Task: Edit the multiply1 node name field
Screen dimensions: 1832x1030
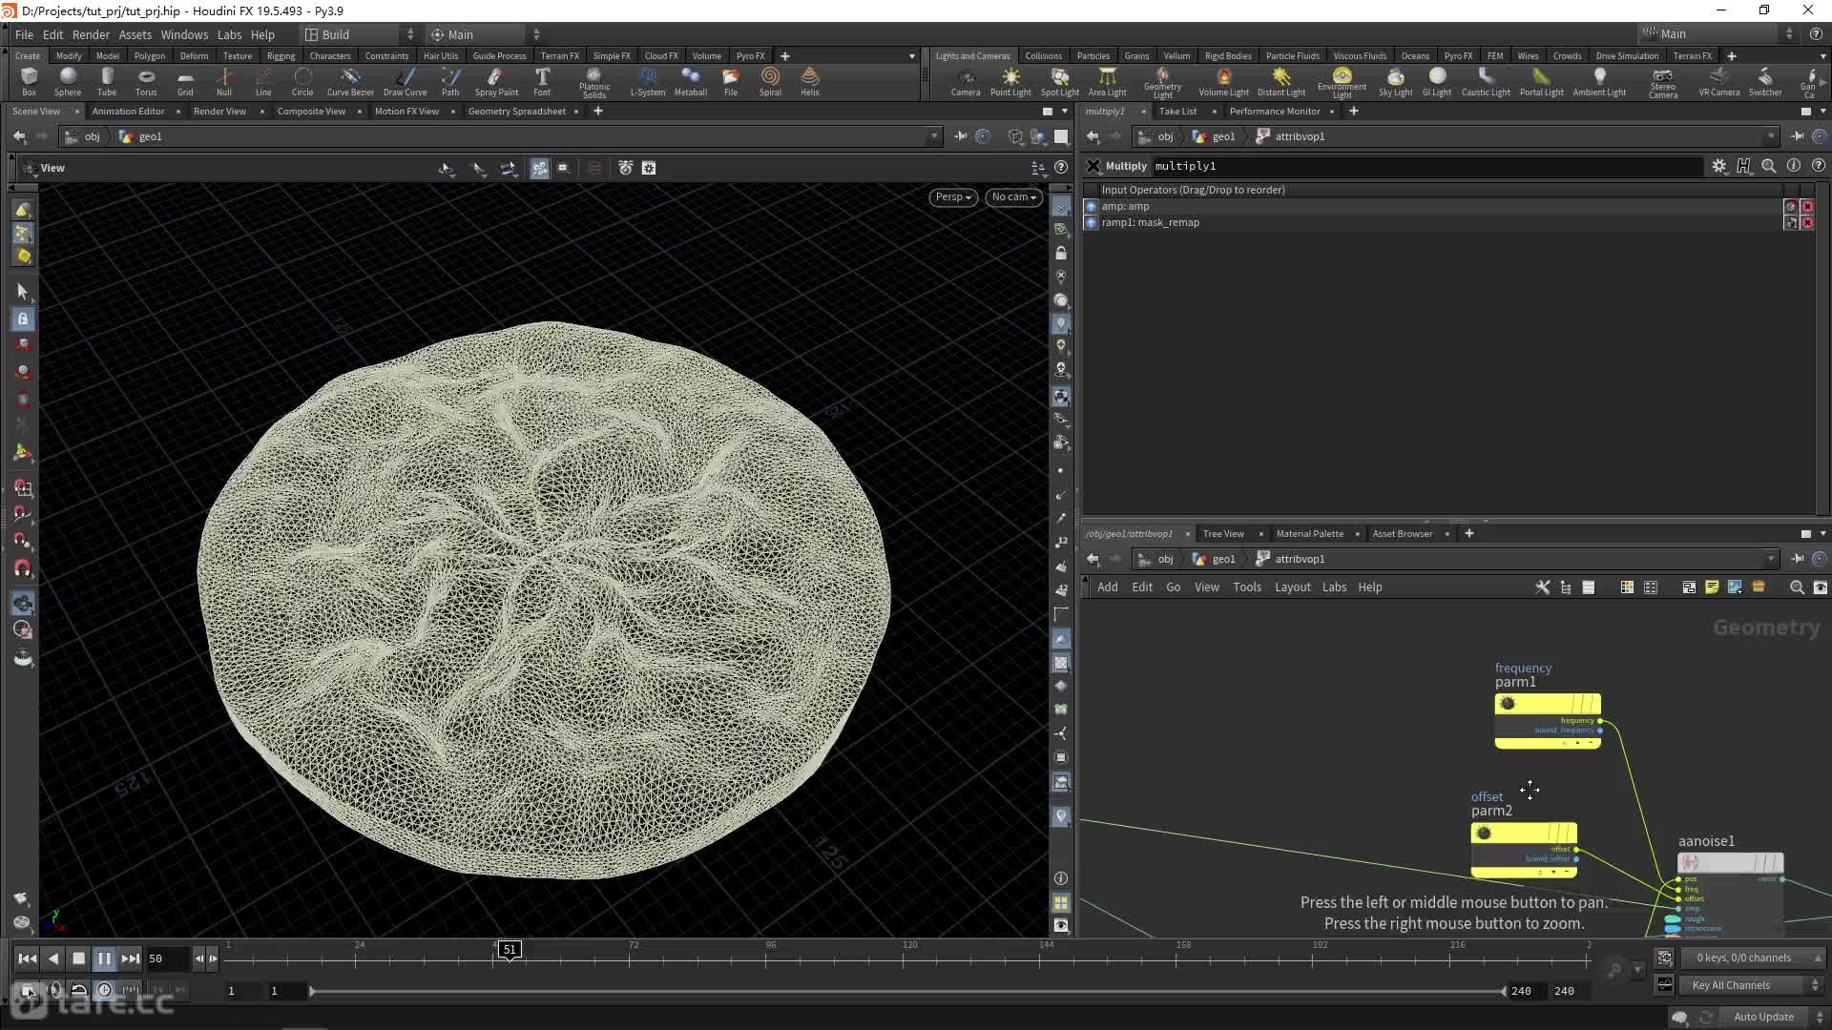Action: [x=1426, y=166]
